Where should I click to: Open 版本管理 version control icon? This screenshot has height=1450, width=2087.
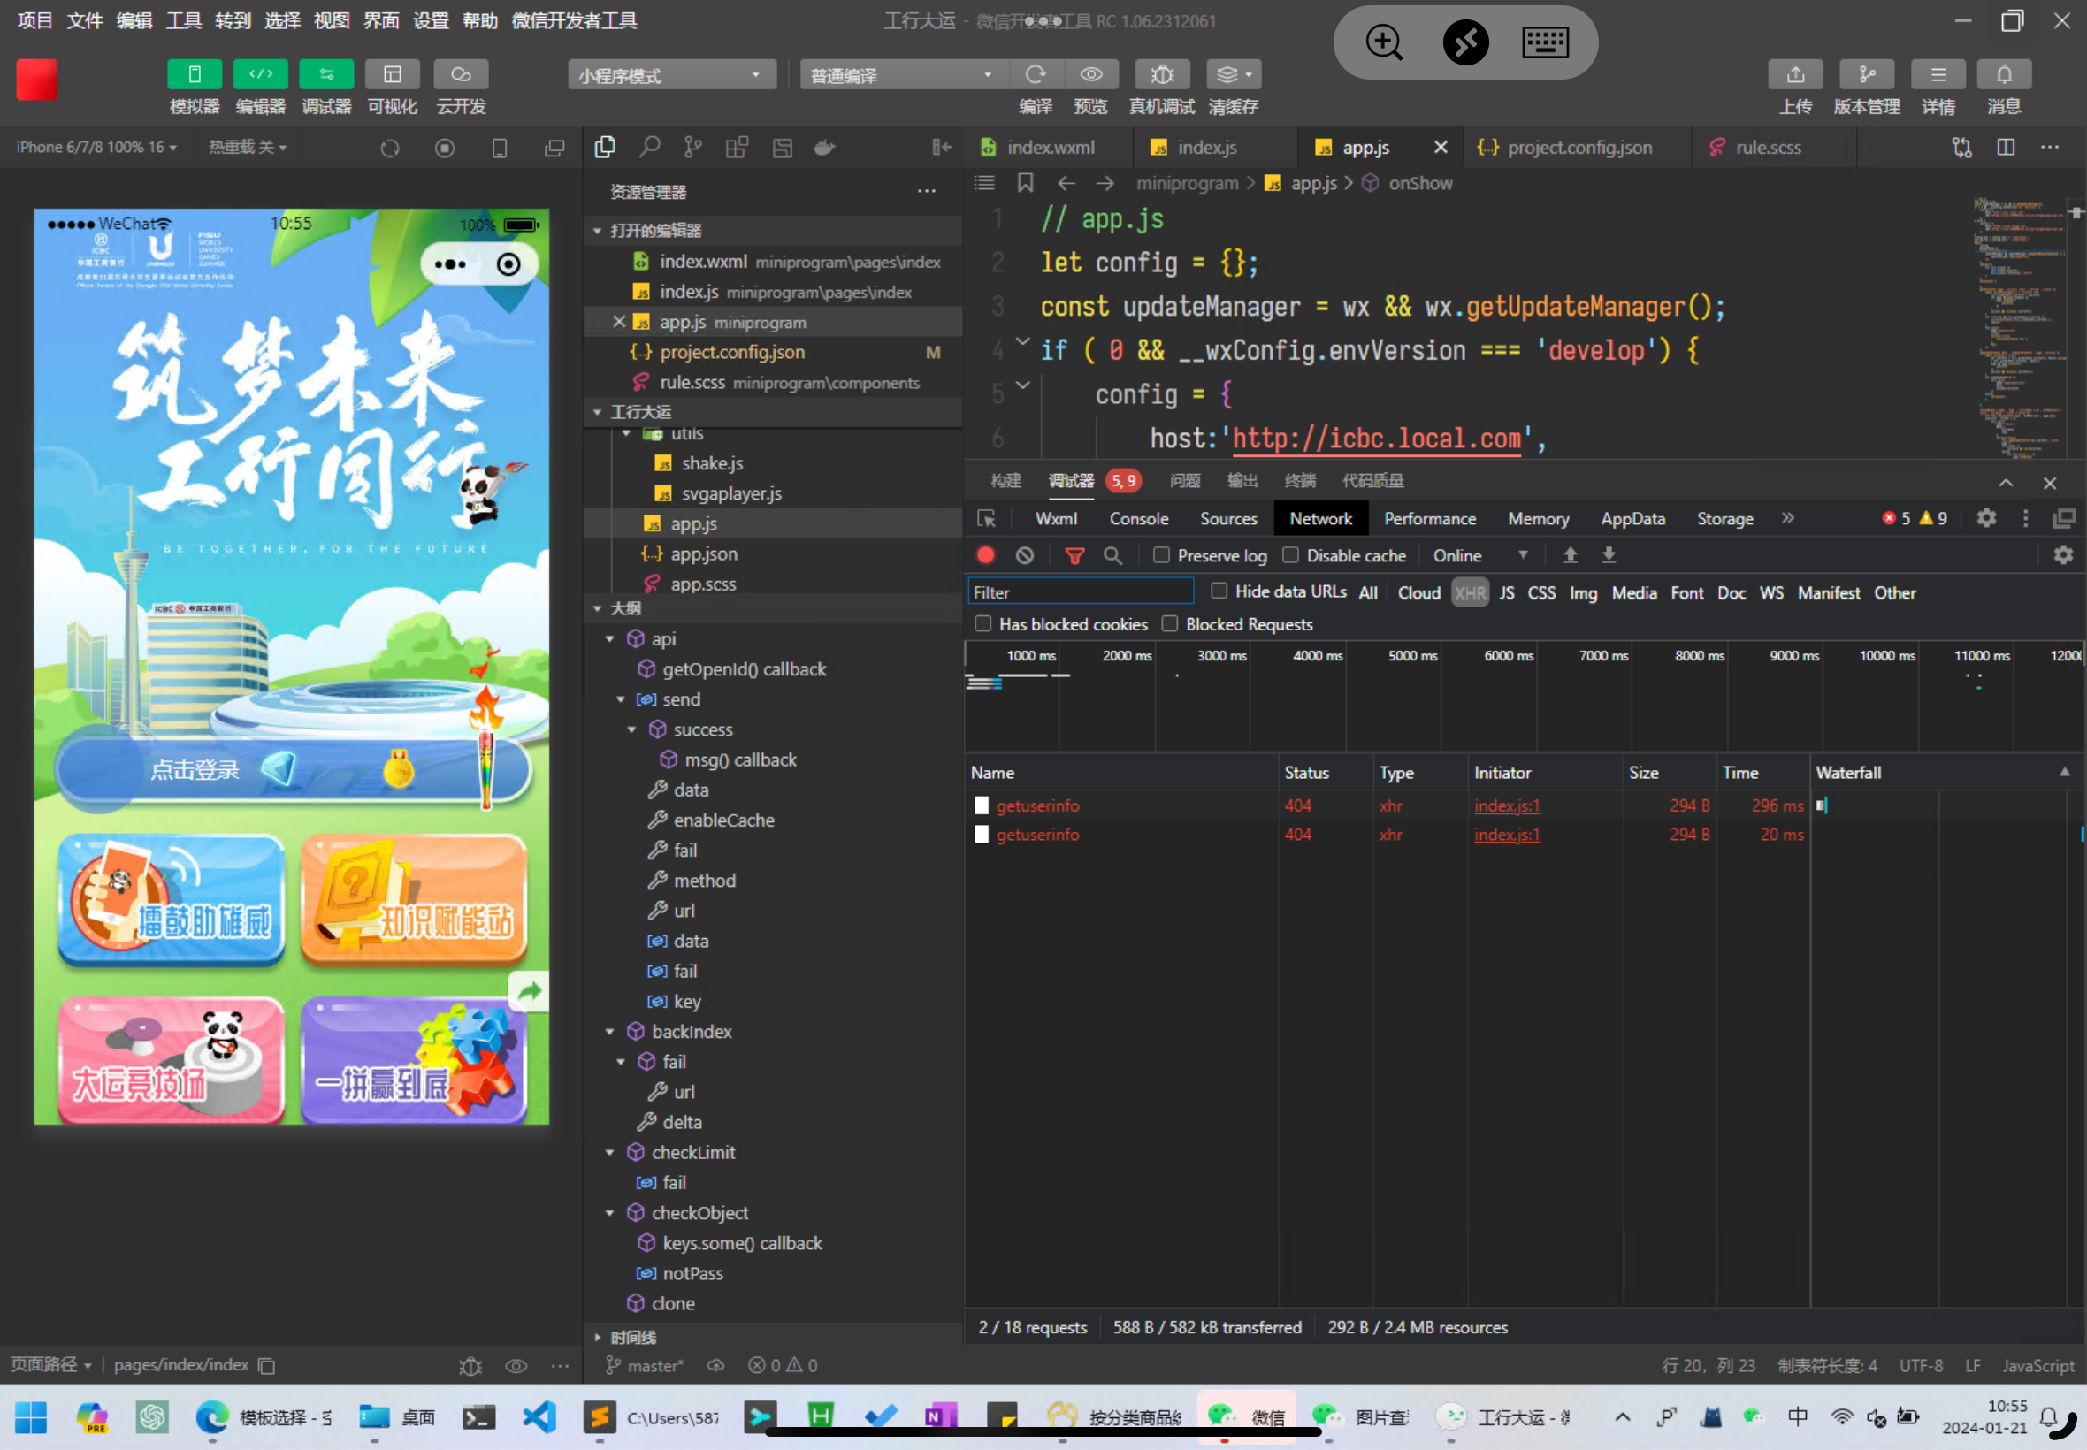[1866, 74]
